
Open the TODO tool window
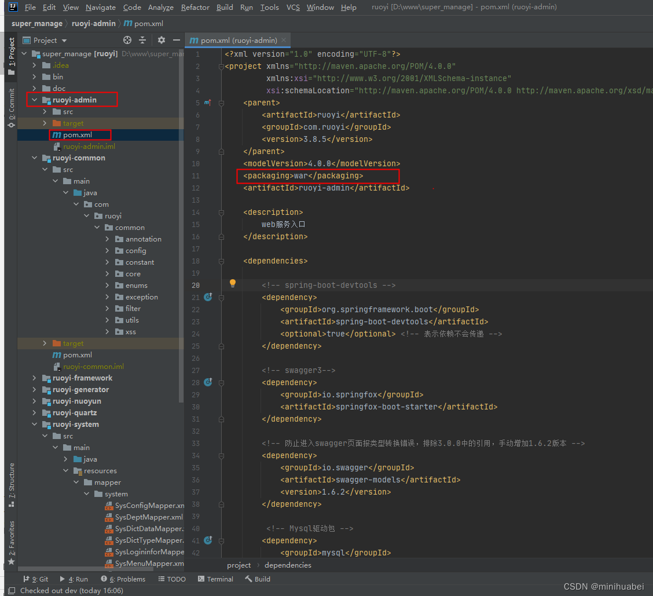pos(172,579)
